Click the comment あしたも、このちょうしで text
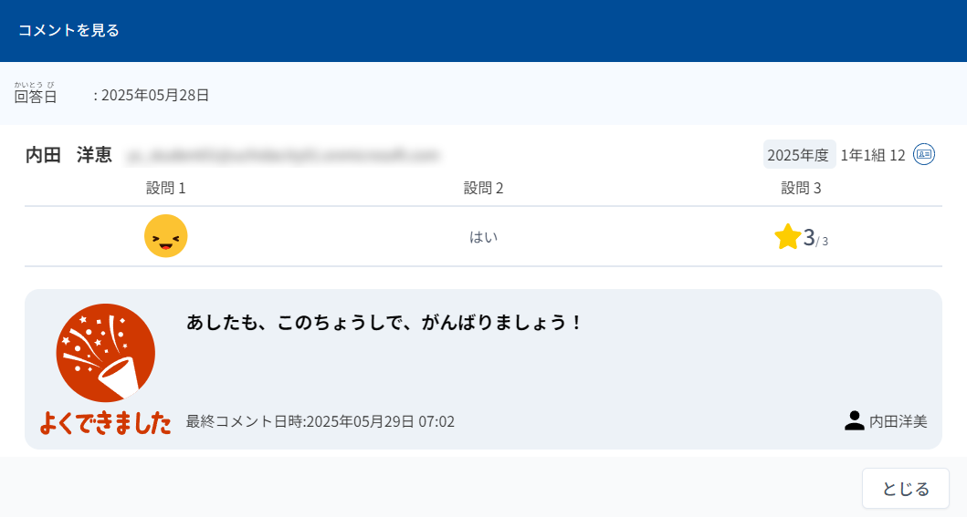Image resolution: width=967 pixels, height=517 pixels. tap(384, 323)
